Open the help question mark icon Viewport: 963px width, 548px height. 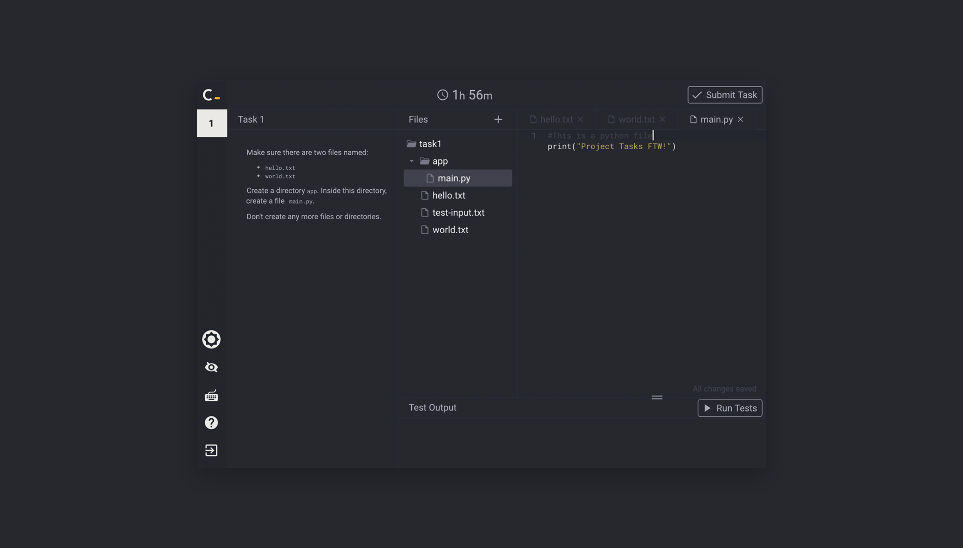point(211,423)
